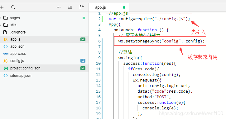Click line number 1 in gutter

[99, 13]
